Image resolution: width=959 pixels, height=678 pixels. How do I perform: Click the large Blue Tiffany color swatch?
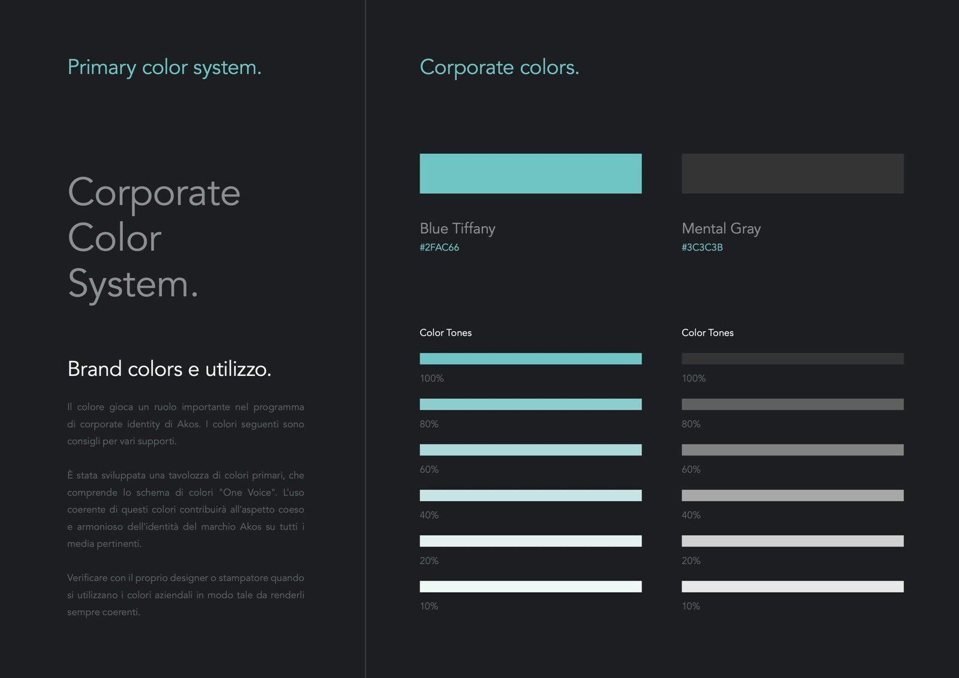[x=530, y=173]
